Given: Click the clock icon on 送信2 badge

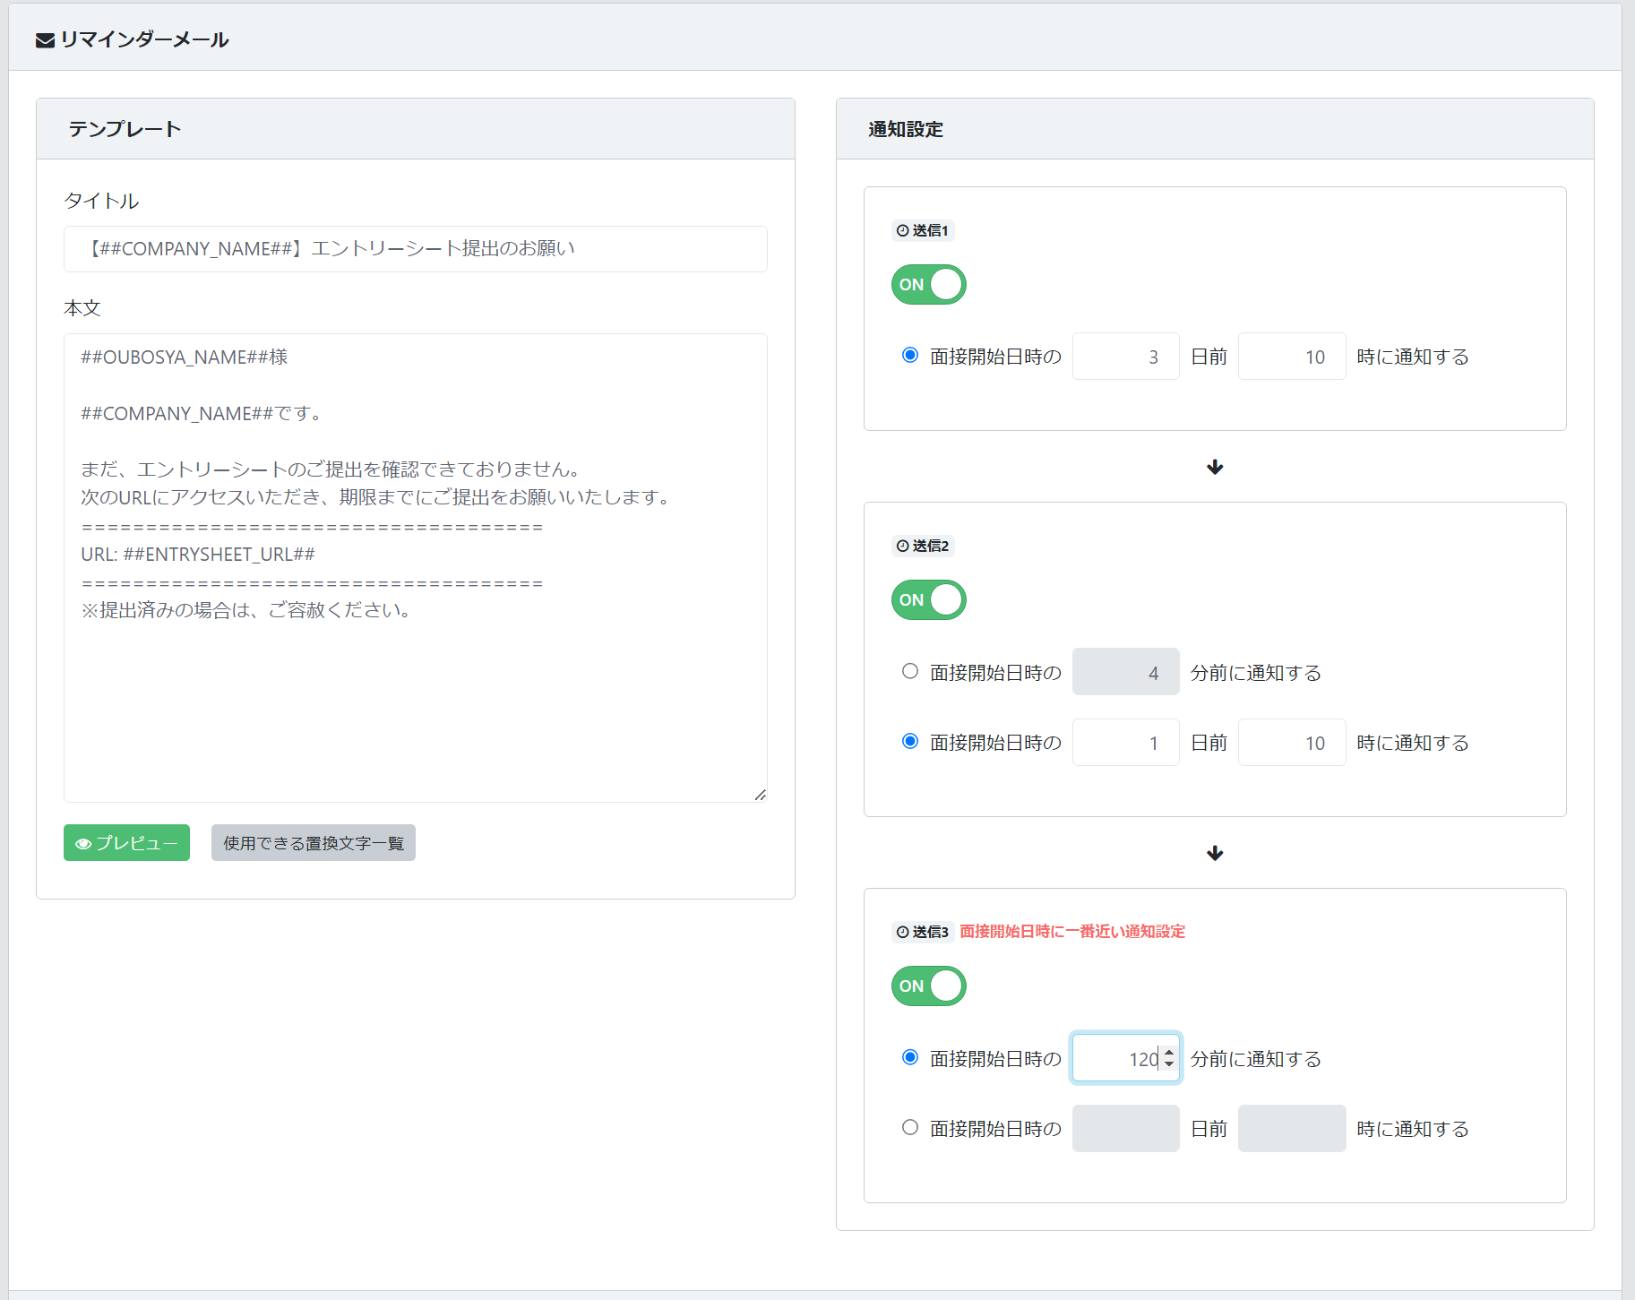Looking at the screenshot, I should (x=902, y=547).
